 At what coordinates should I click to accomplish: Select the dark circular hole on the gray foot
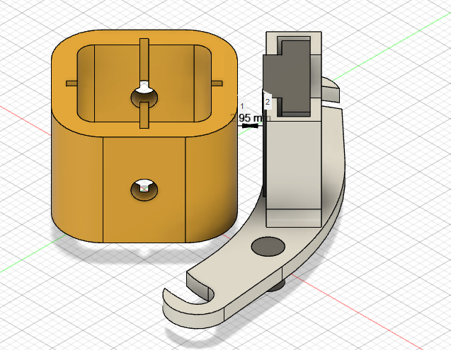[x=268, y=247]
